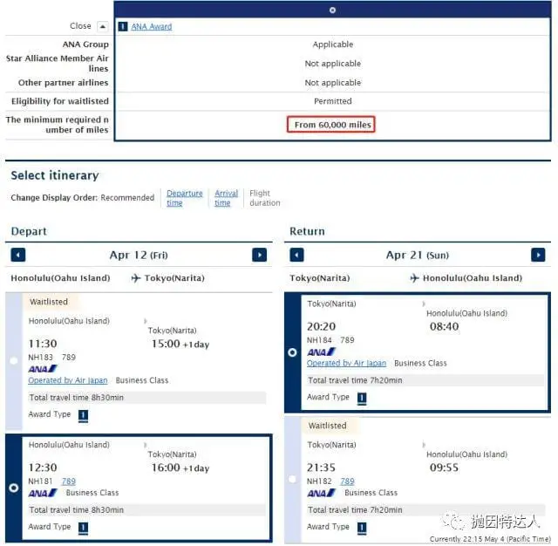Collapse the award details with Close arrow
The image size is (558, 546).
[x=102, y=26]
